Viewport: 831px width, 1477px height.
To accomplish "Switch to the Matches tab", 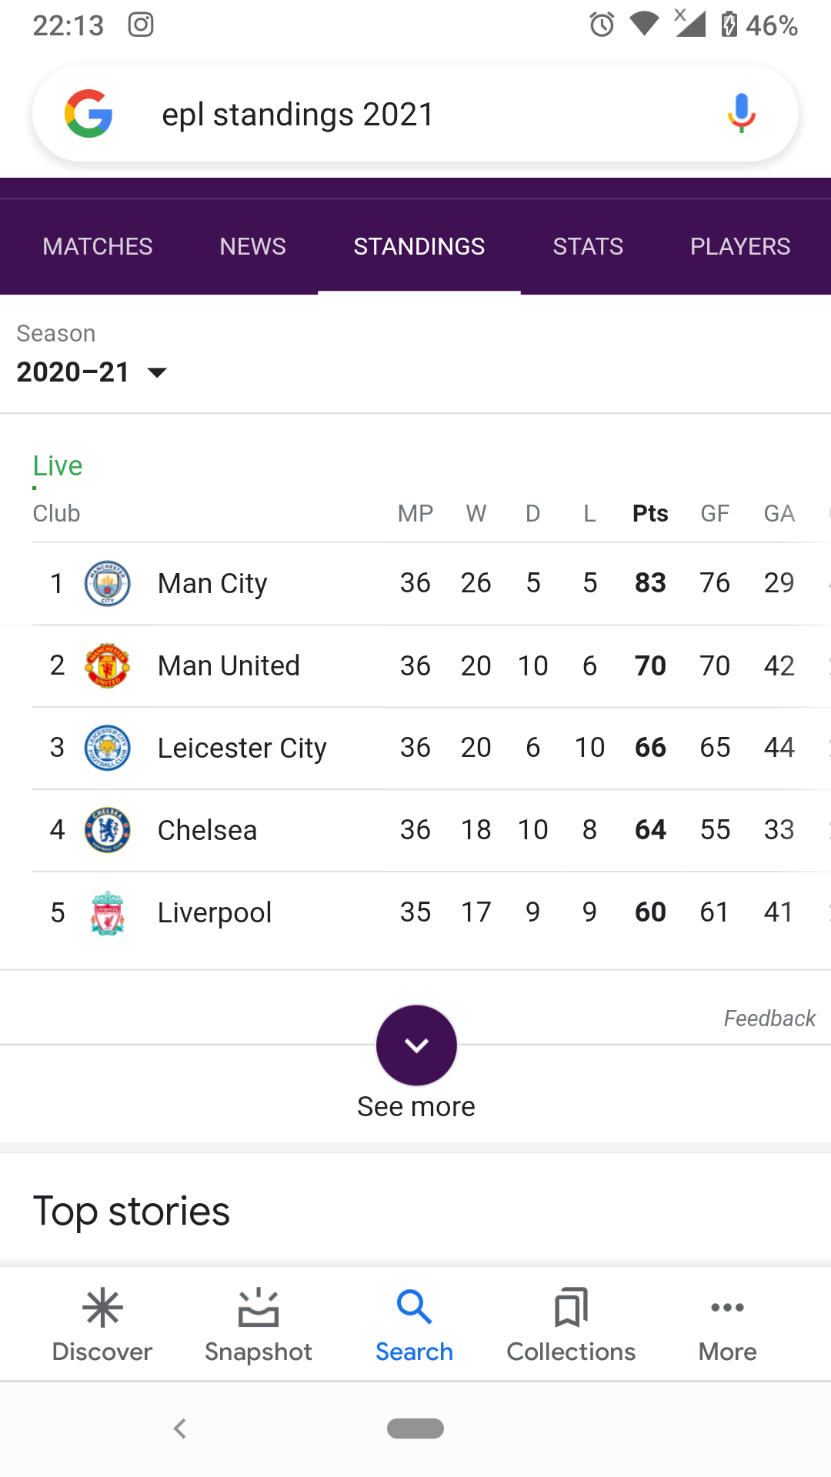I will pos(98,246).
